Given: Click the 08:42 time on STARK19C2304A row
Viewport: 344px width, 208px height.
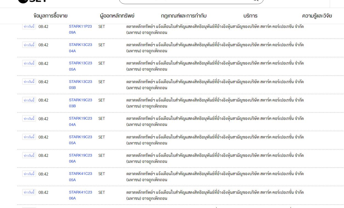Looking at the screenshot, I should (x=43, y=119).
